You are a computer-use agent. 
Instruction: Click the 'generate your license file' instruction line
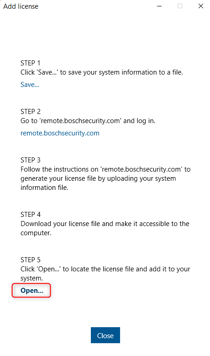click(x=98, y=178)
